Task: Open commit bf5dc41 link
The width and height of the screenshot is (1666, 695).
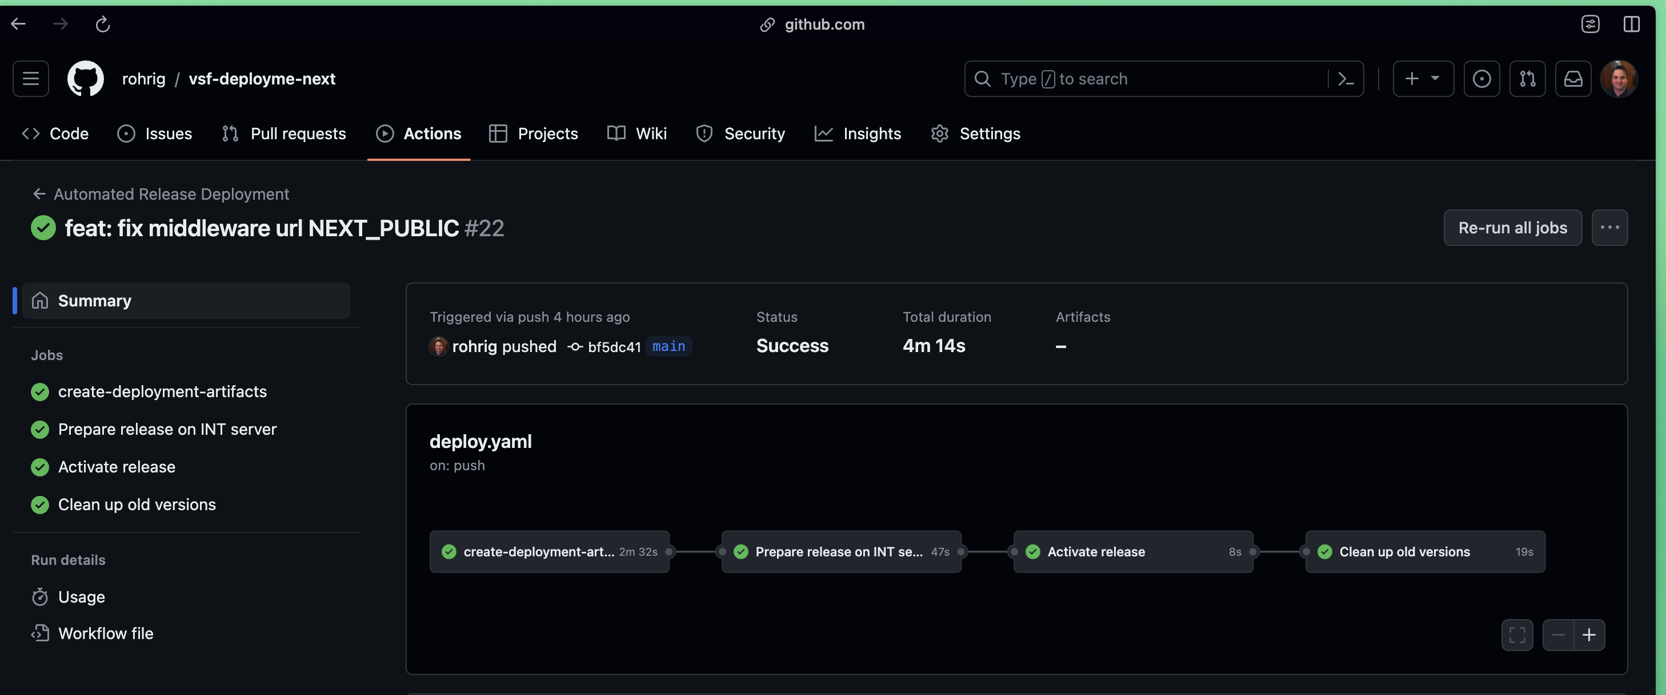Action: click(x=614, y=347)
